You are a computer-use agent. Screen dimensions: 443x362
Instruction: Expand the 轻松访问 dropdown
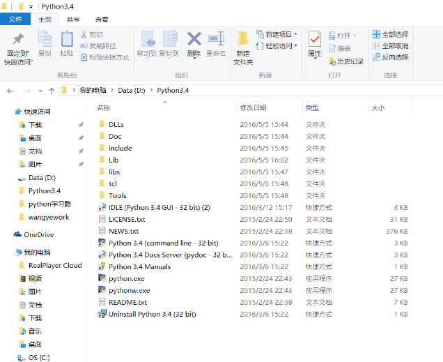(295, 45)
